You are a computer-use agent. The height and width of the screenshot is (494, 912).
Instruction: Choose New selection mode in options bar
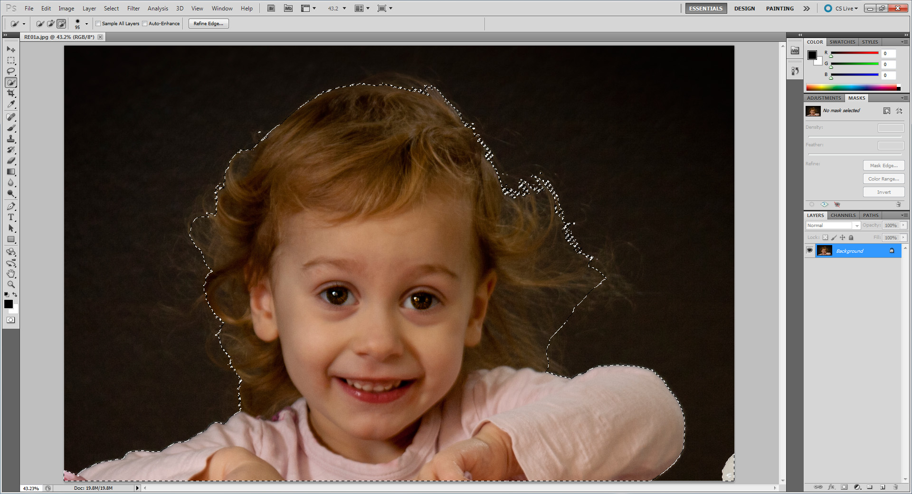(x=40, y=23)
